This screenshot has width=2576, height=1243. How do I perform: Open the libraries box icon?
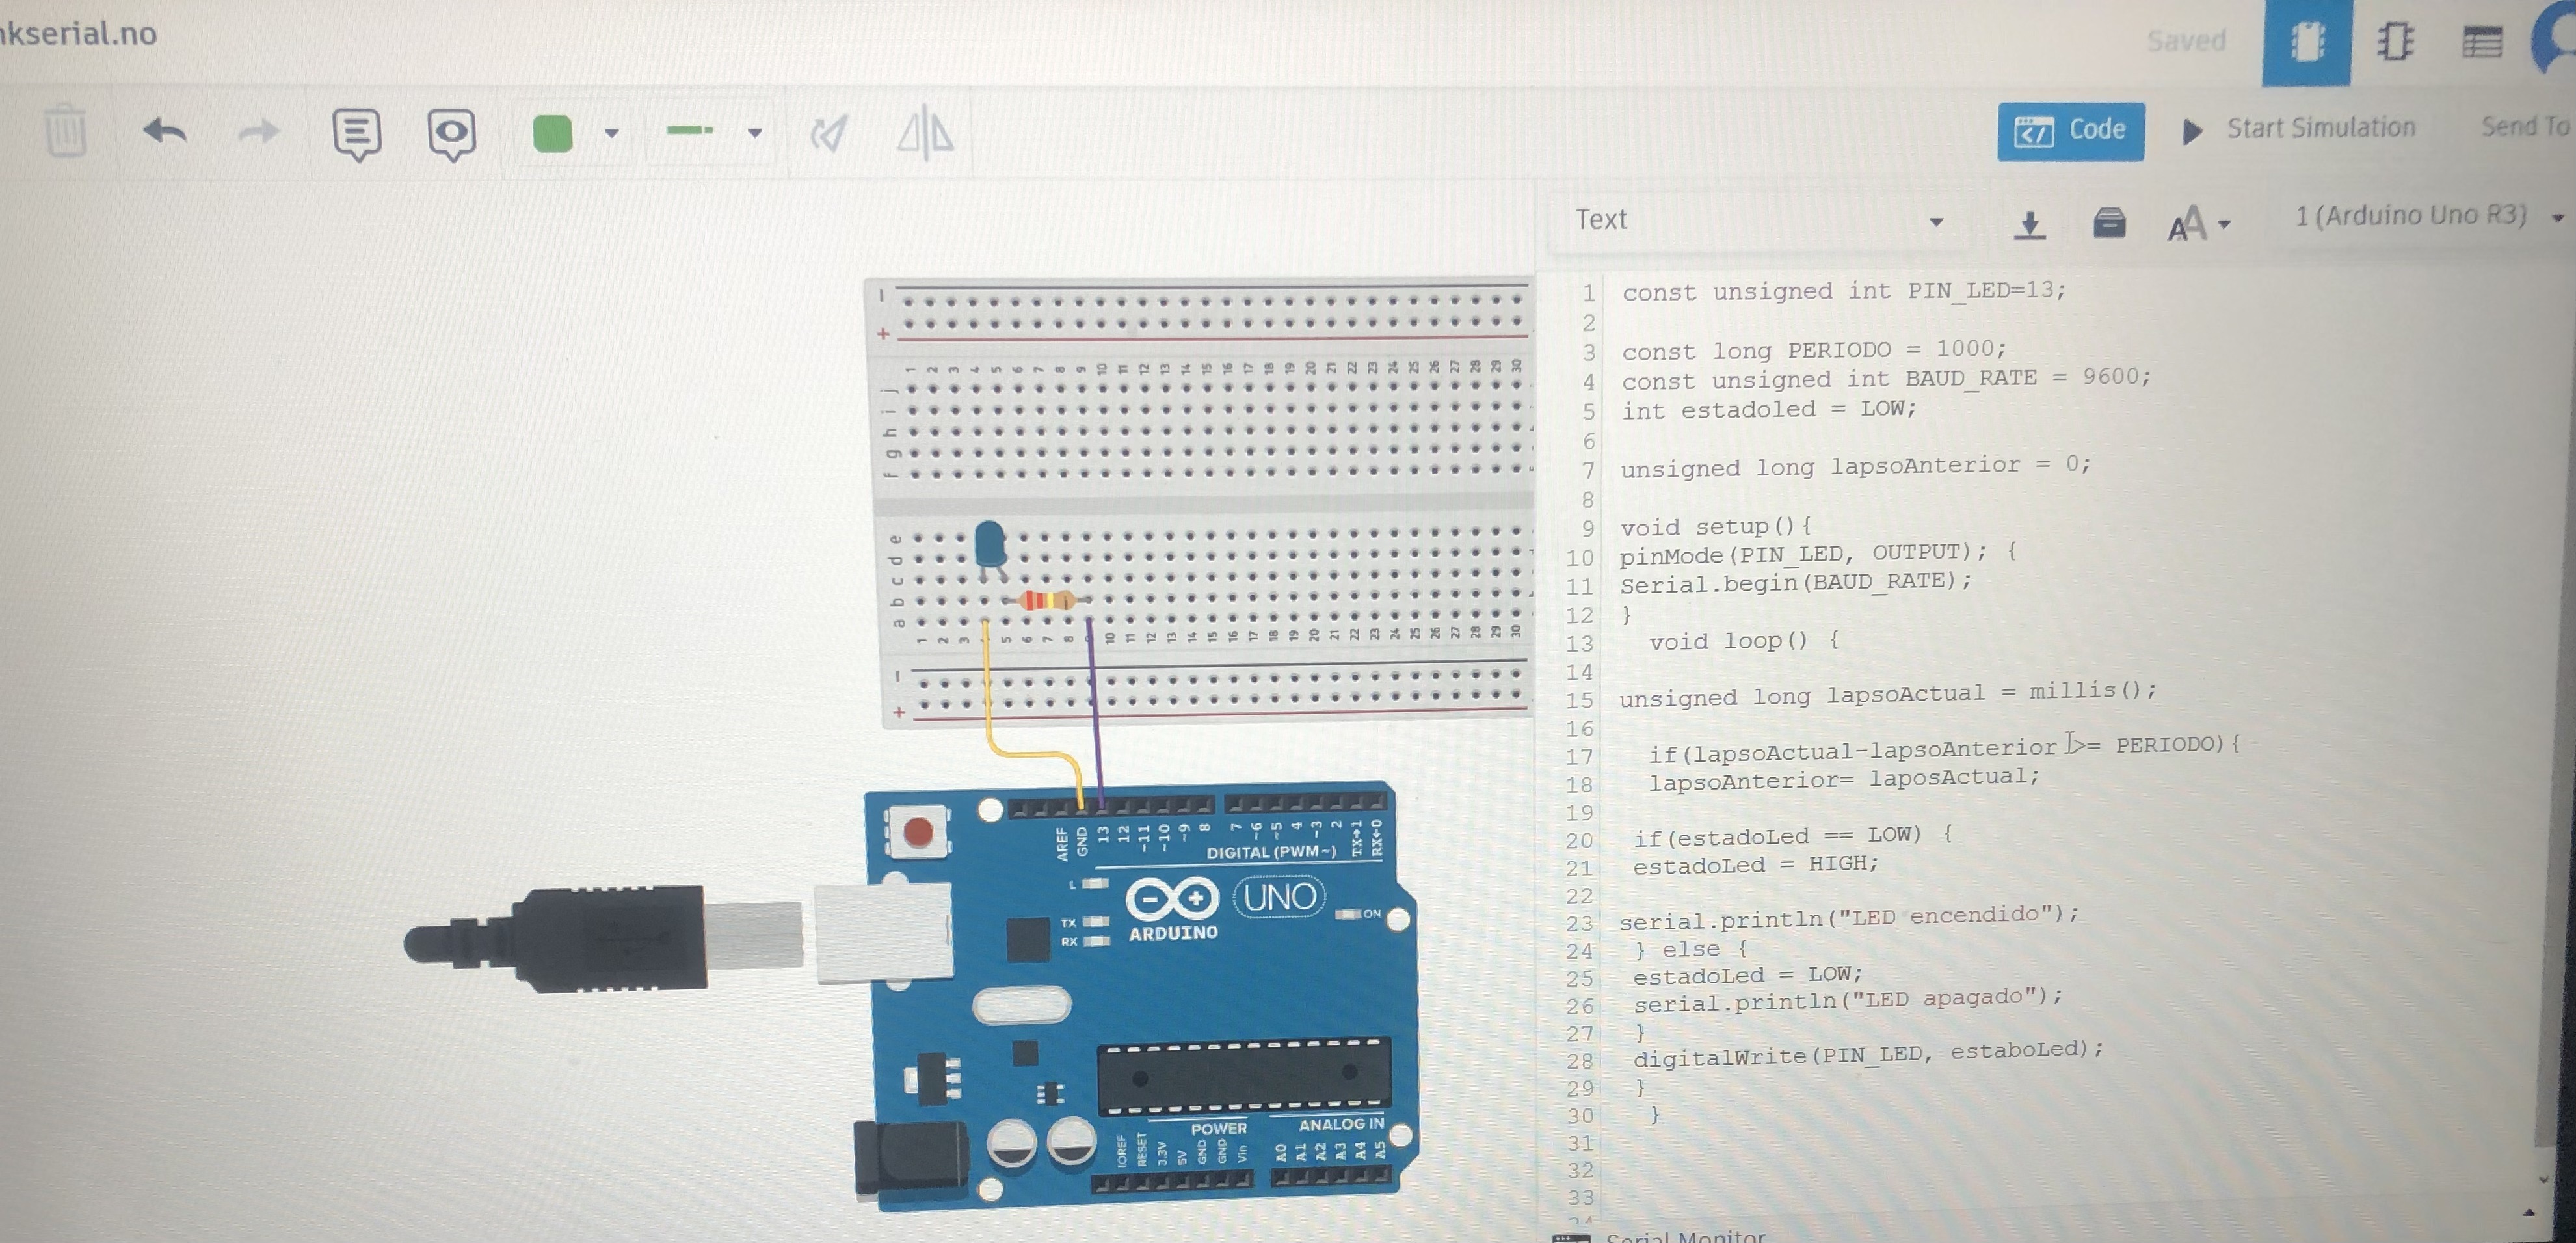[x=2109, y=222]
